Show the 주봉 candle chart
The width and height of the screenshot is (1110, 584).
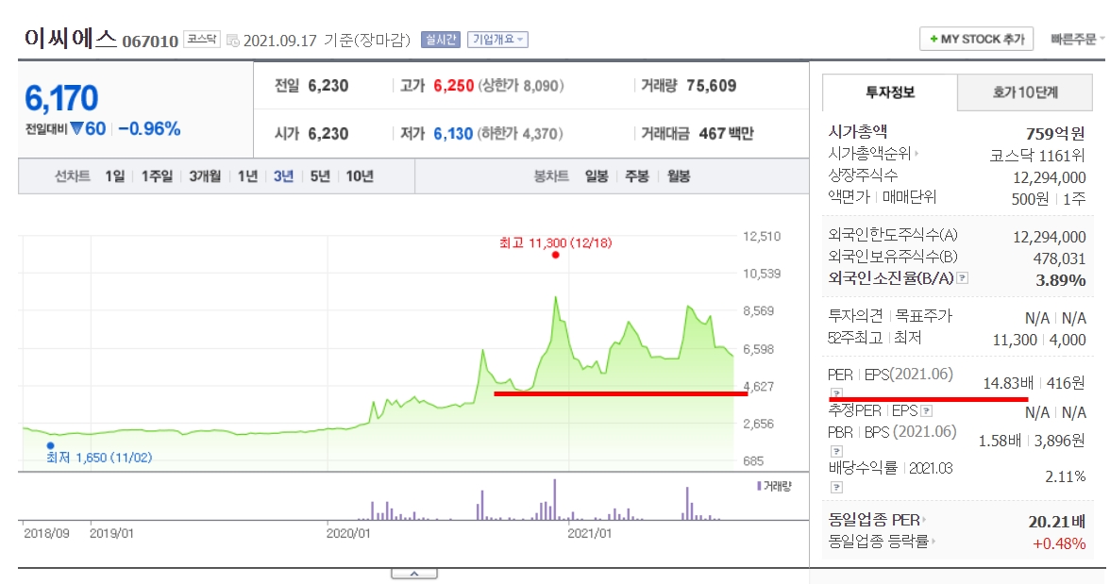tap(637, 176)
